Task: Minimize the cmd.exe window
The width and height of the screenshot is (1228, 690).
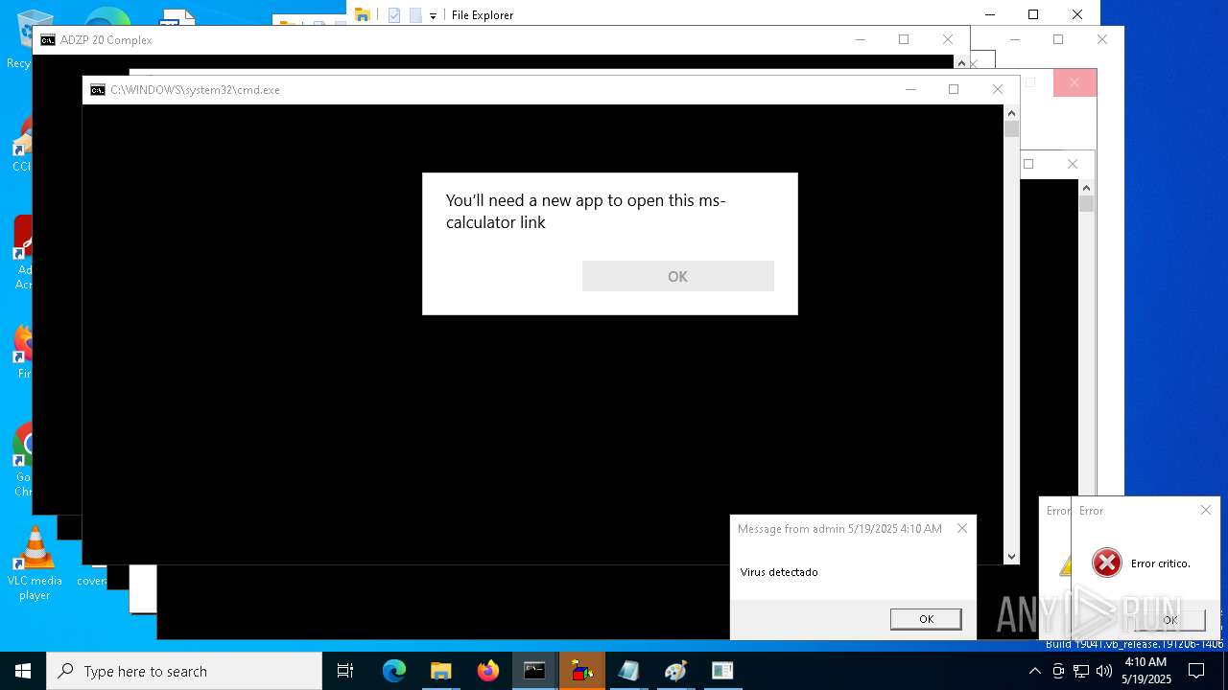Action: [910, 89]
